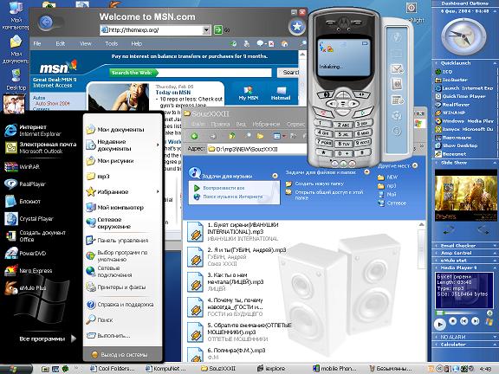Open the Tools menu in MSN browser
Image resolution: width=499 pixels, height=374 pixels.
point(112,44)
